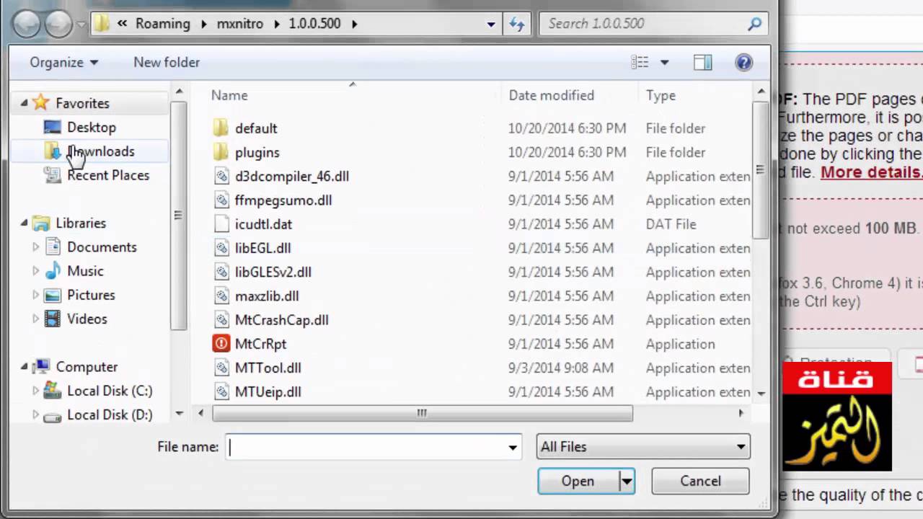Click the MTTool.dll file icon
923x519 pixels.
click(221, 368)
